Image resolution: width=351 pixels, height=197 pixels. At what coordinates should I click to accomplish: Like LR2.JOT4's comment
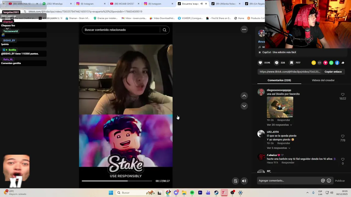[343, 136]
